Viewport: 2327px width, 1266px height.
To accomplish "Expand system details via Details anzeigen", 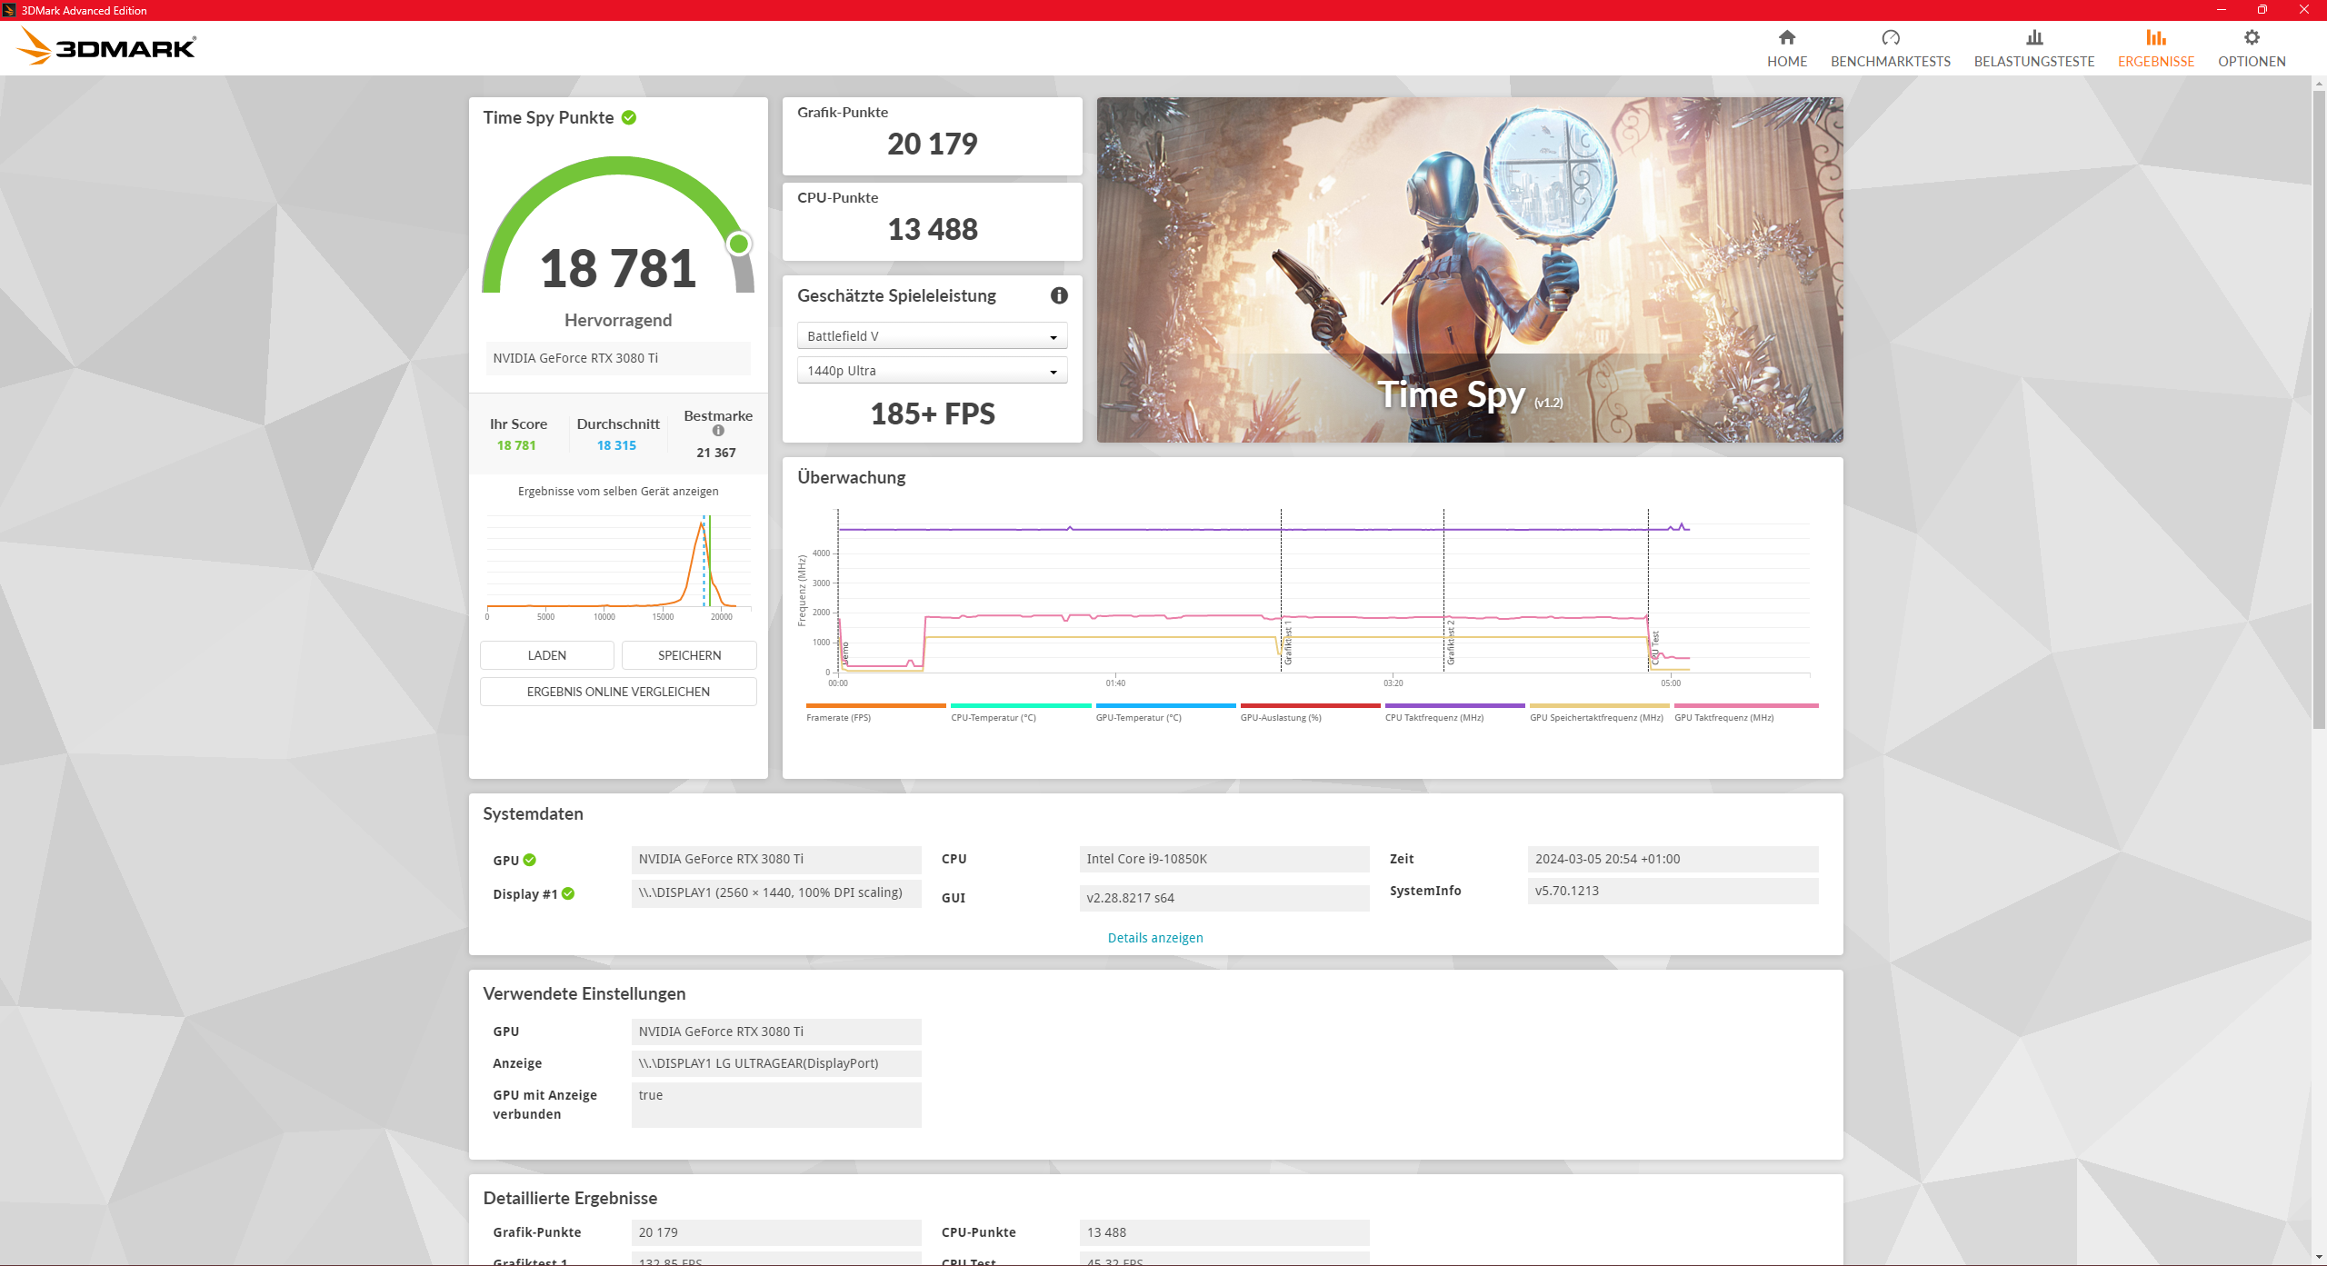I will pos(1154,938).
